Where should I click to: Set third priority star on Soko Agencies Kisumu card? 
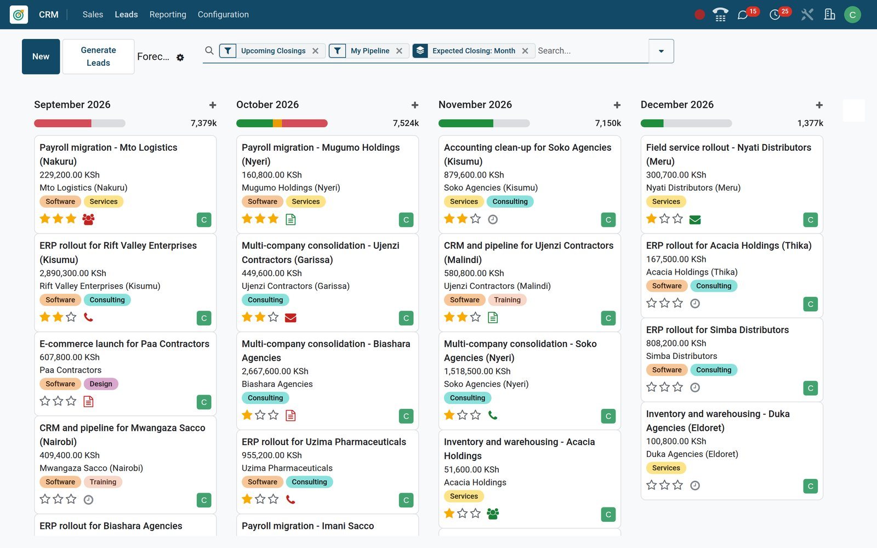click(x=476, y=219)
